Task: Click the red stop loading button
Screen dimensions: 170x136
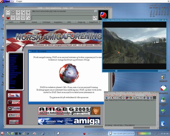Action: click(x=8, y=18)
